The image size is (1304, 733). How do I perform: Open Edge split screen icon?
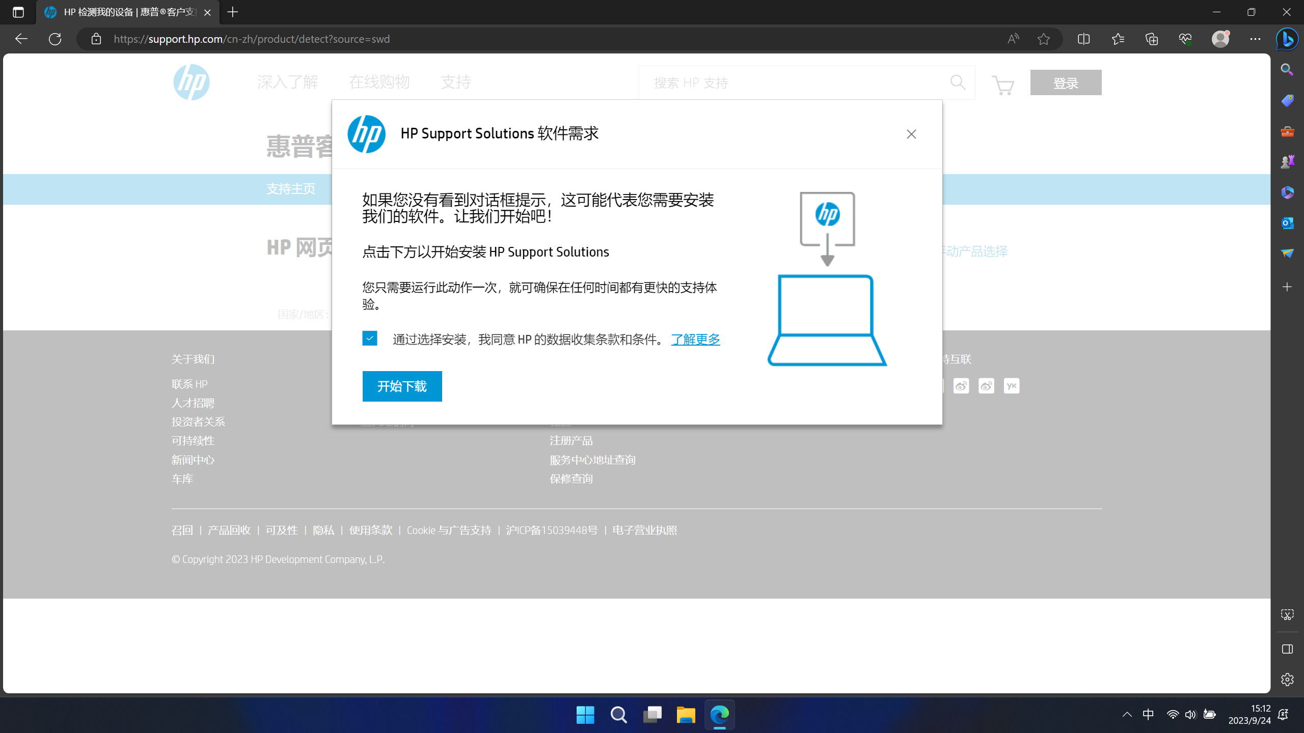pyautogui.click(x=1083, y=39)
